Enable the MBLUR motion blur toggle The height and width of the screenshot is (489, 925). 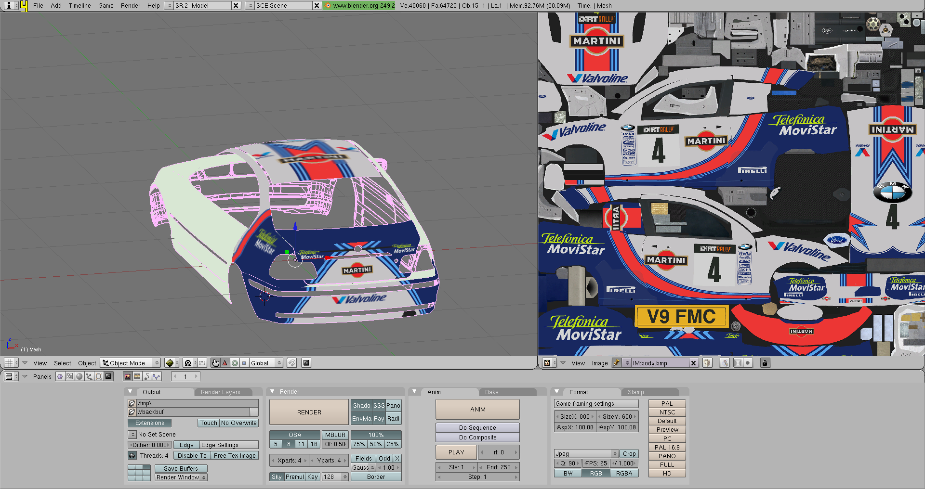[335, 435]
